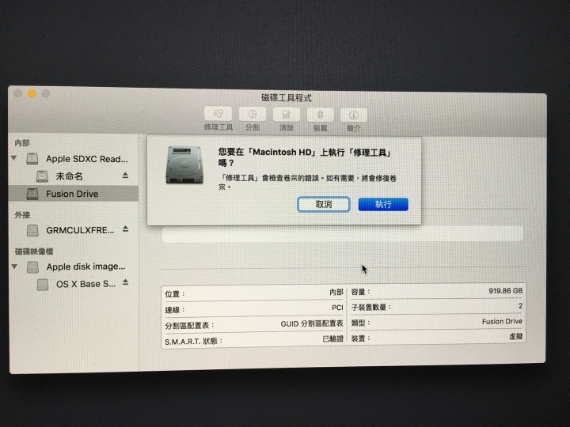Select OS X Base System volume

coord(85,284)
